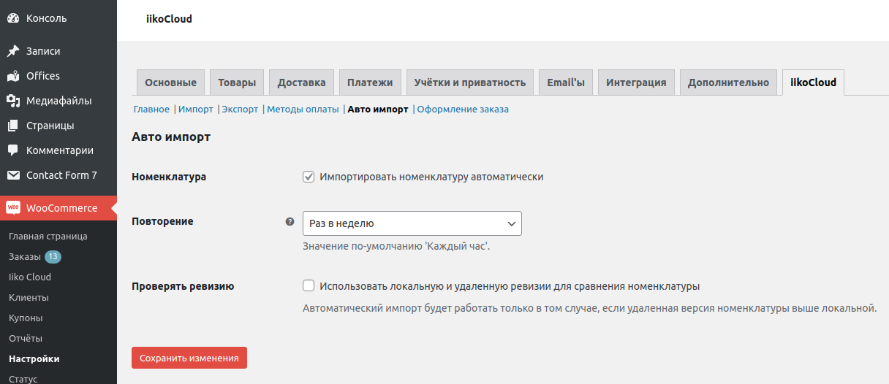This screenshot has width=889, height=384.
Task: Click the Номенклатура setting label
Action: click(x=169, y=177)
